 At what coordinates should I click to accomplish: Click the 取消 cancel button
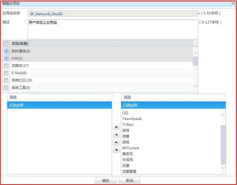tap(130, 181)
